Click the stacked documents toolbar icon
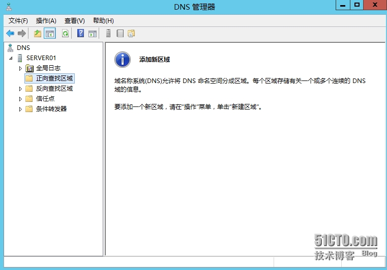 pos(131,34)
